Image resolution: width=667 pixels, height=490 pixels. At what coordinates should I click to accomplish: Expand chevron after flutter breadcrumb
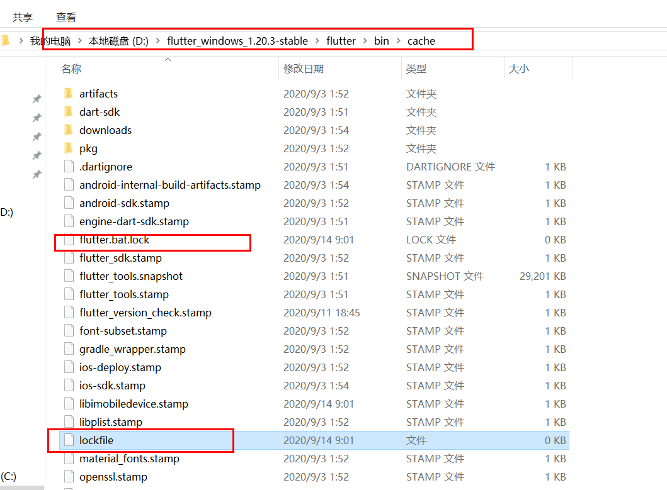pos(365,41)
